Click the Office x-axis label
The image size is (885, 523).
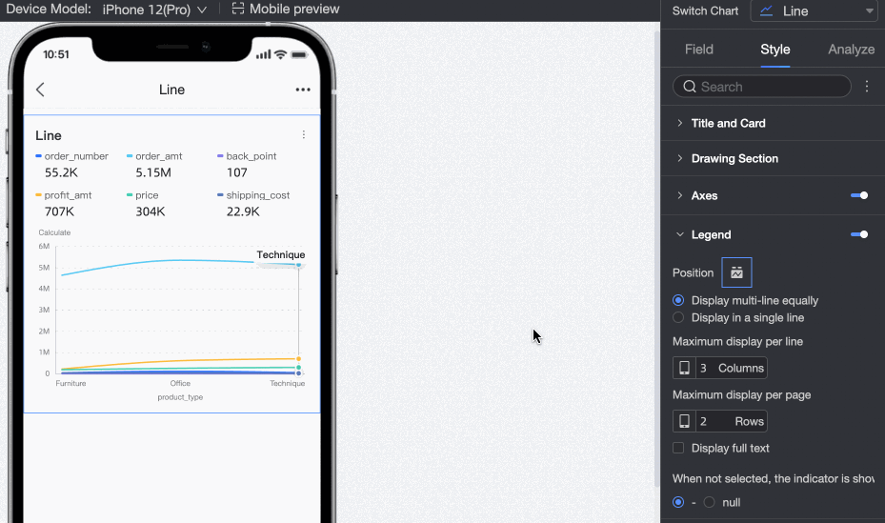pyautogui.click(x=180, y=383)
